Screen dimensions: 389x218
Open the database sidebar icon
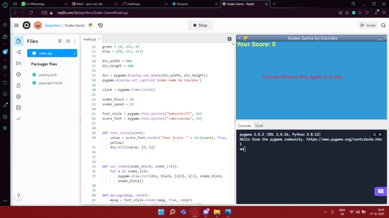click(19, 108)
